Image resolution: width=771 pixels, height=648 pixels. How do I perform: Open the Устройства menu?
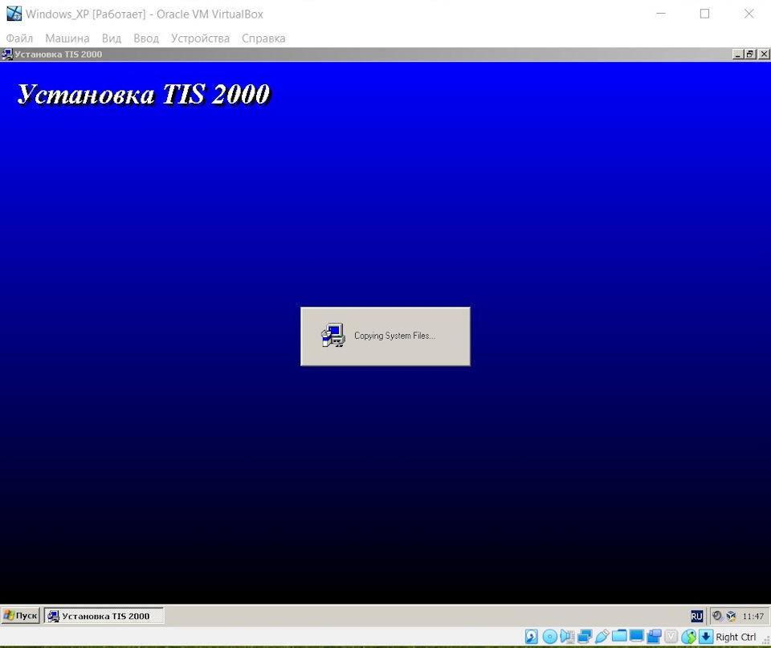[200, 39]
